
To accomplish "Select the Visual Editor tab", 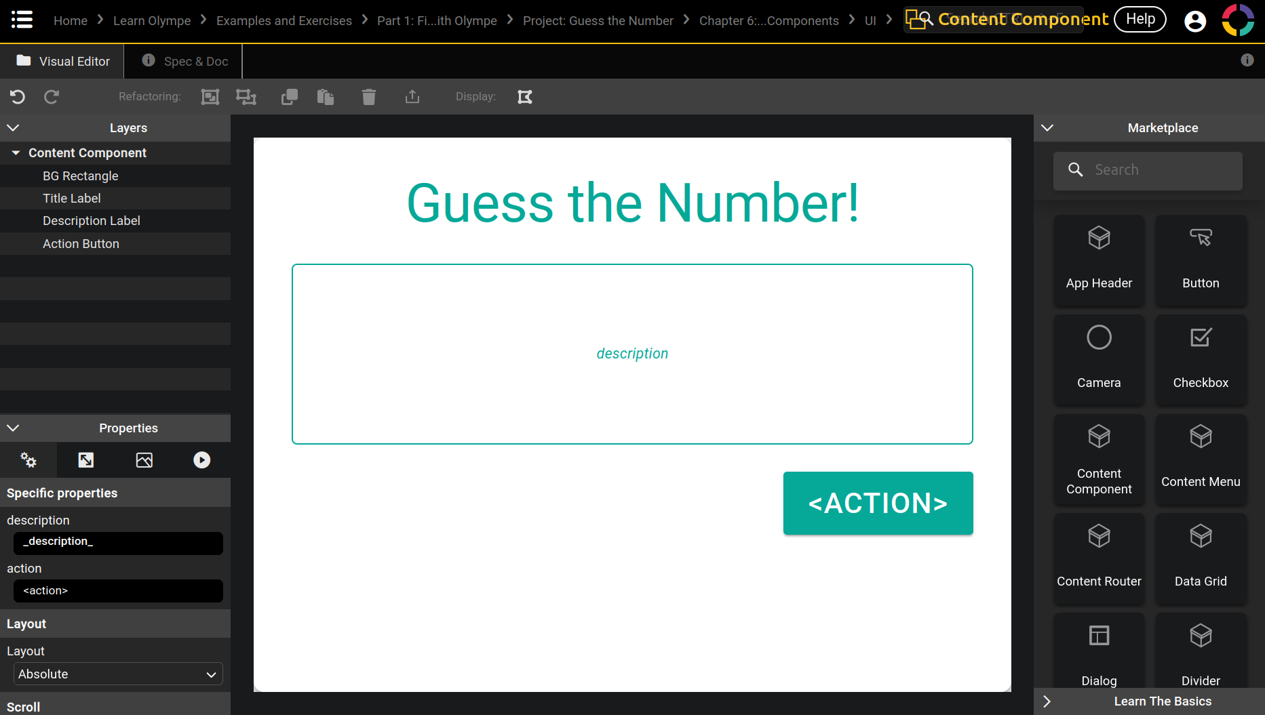I will (x=62, y=62).
